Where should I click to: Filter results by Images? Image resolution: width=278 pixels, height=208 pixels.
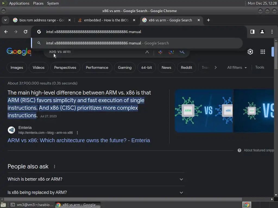pos(17,67)
